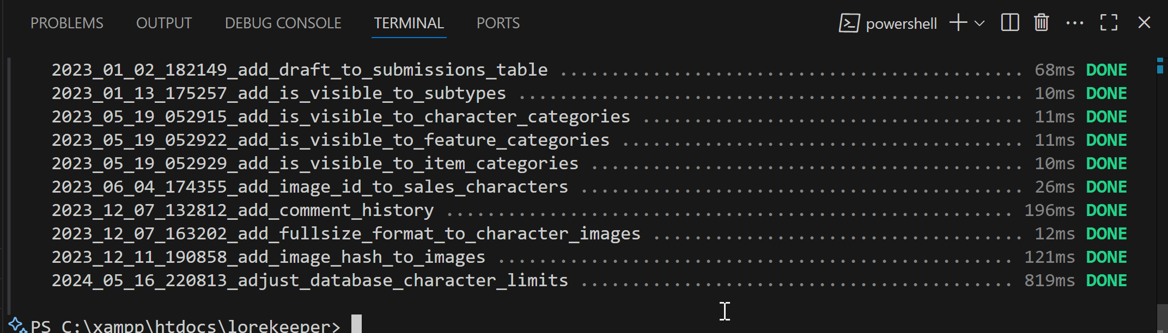The height and width of the screenshot is (333, 1168).
Task: Select the TERMINAL tab
Action: [x=409, y=23]
